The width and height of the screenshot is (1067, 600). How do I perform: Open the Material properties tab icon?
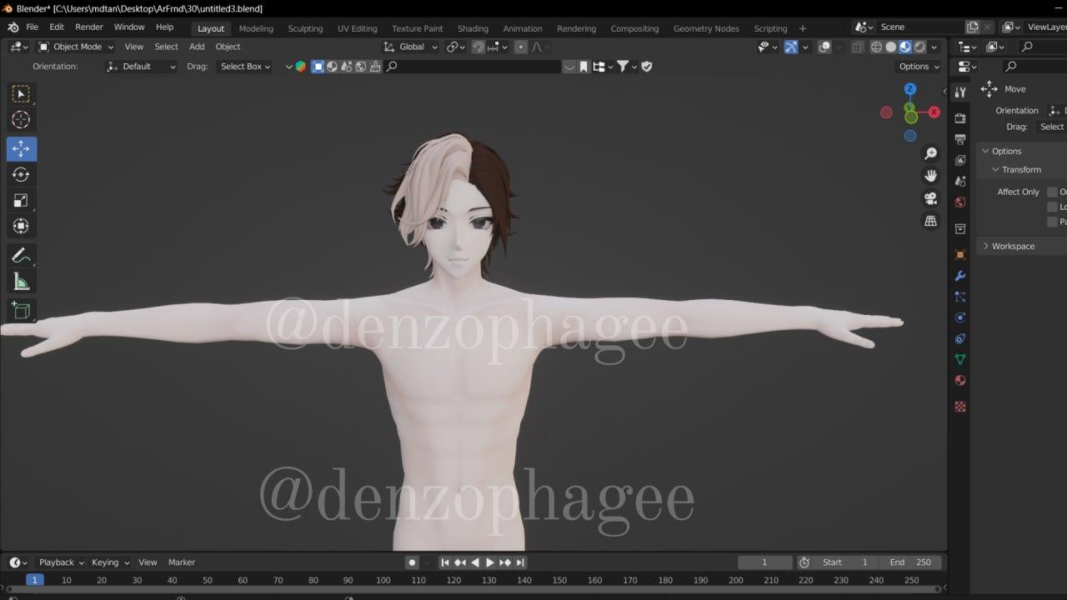point(960,381)
